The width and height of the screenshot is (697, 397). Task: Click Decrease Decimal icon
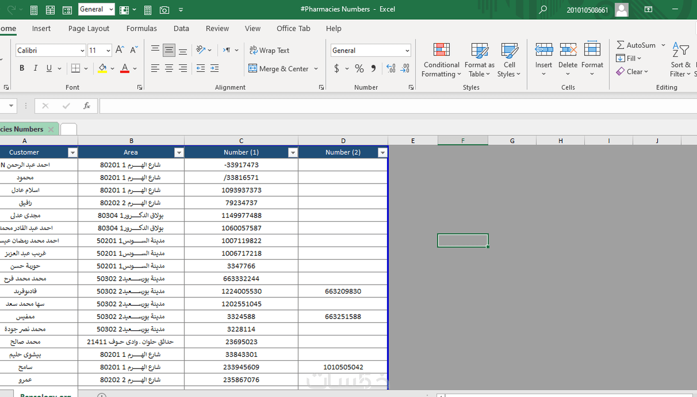(x=405, y=68)
